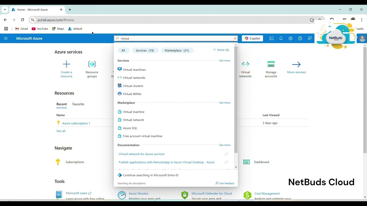Open Virtual networks service tile icon

[x=245, y=64]
